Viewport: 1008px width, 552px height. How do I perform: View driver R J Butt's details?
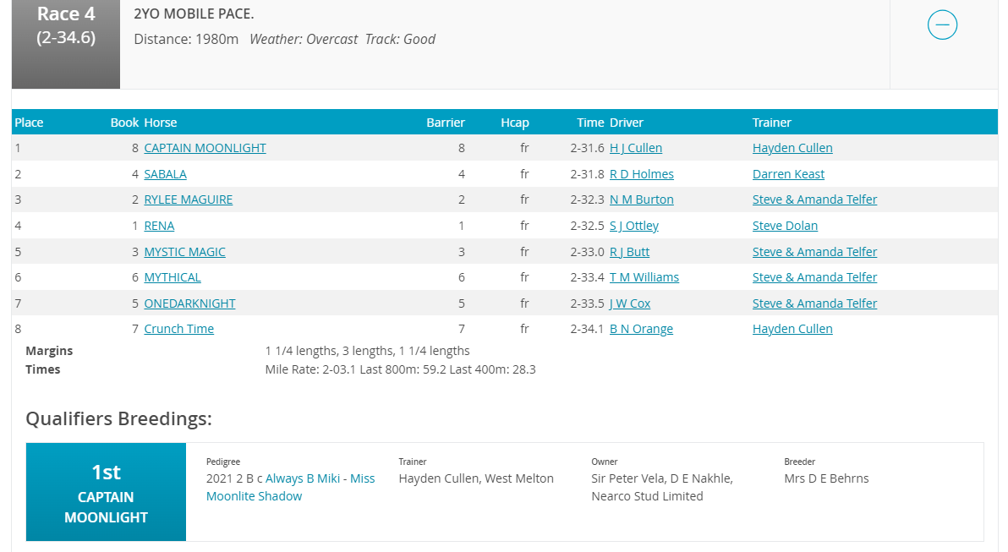(629, 251)
